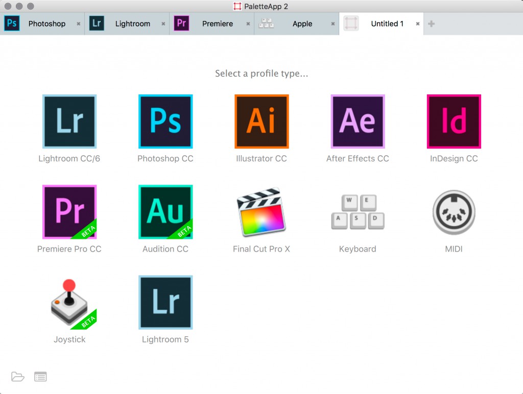Click the list view icon at bottom
The width and height of the screenshot is (523, 394).
pos(40,377)
